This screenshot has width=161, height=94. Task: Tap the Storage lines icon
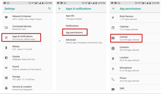6,78
